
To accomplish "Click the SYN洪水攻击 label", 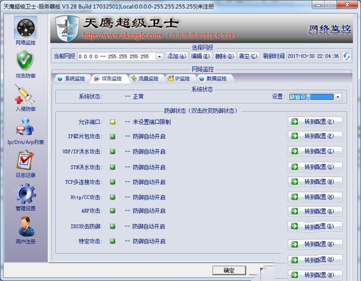I will 86,168.
